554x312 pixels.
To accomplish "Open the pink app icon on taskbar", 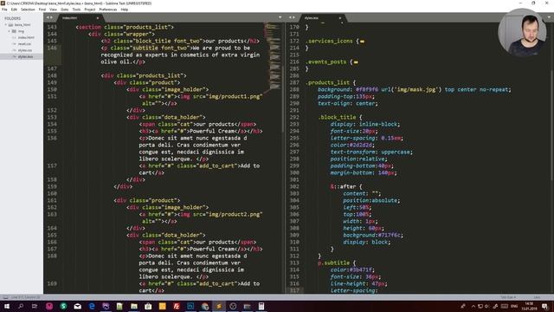I will tap(49, 306).
